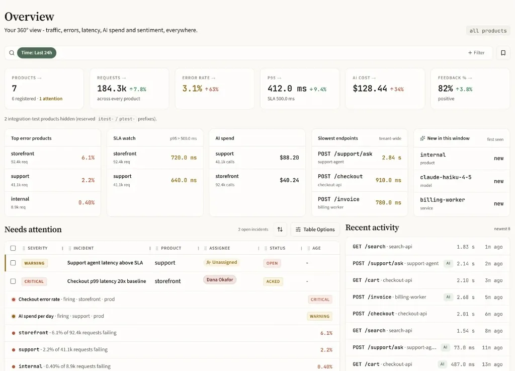
Task: Open the Feedback % summary card
Action: 470,89
